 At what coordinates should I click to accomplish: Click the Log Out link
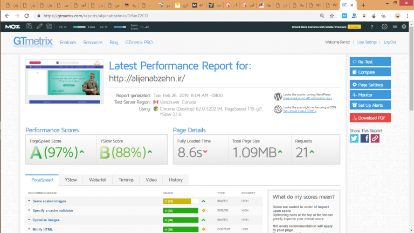(390, 42)
